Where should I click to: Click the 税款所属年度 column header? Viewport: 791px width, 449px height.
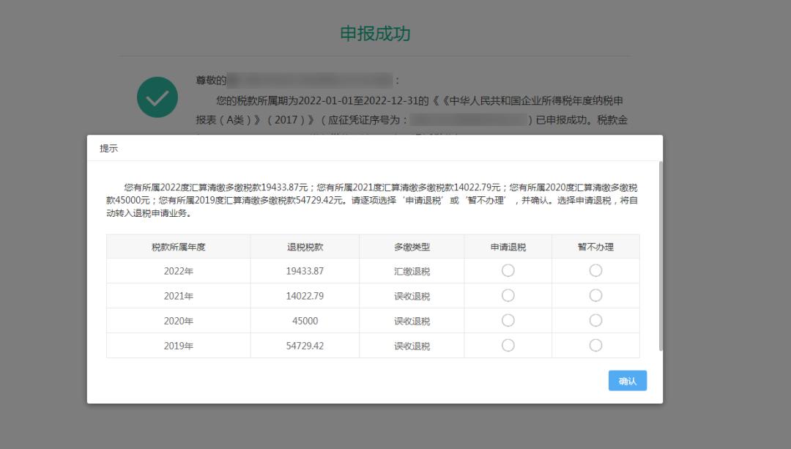[178, 246]
